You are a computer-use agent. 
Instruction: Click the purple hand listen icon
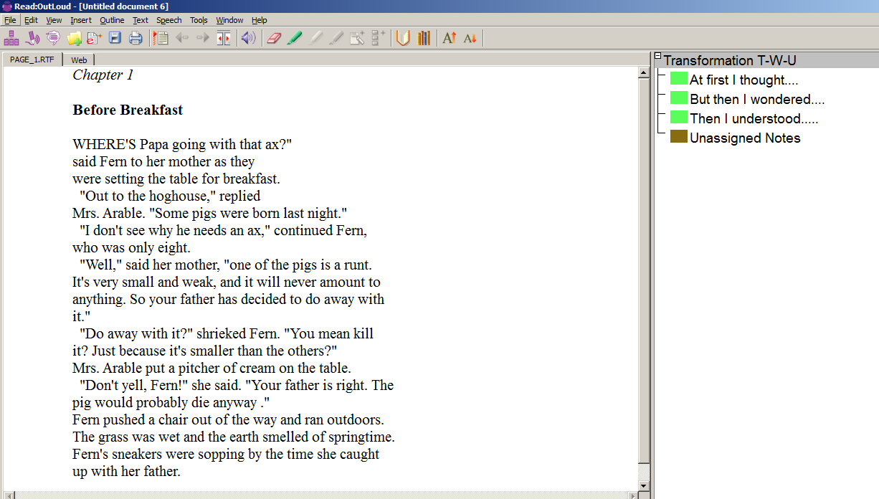pos(32,38)
